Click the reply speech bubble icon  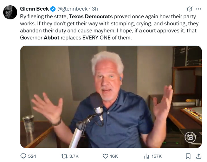pos(23,156)
